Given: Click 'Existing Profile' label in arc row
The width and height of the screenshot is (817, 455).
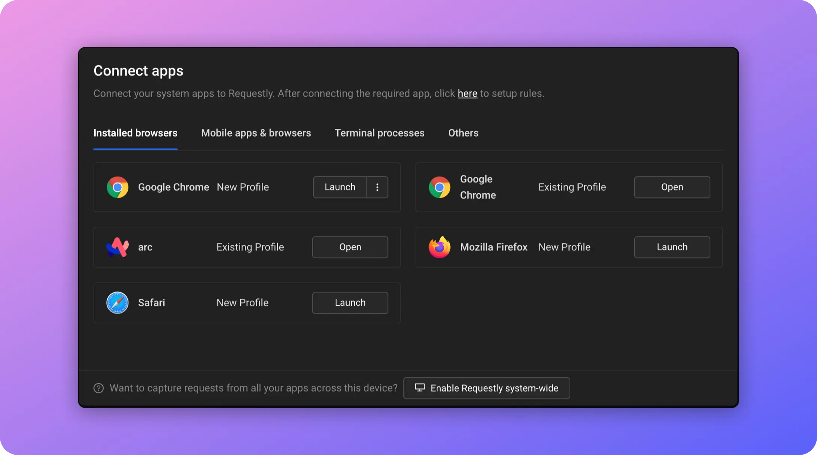Looking at the screenshot, I should tap(250, 247).
